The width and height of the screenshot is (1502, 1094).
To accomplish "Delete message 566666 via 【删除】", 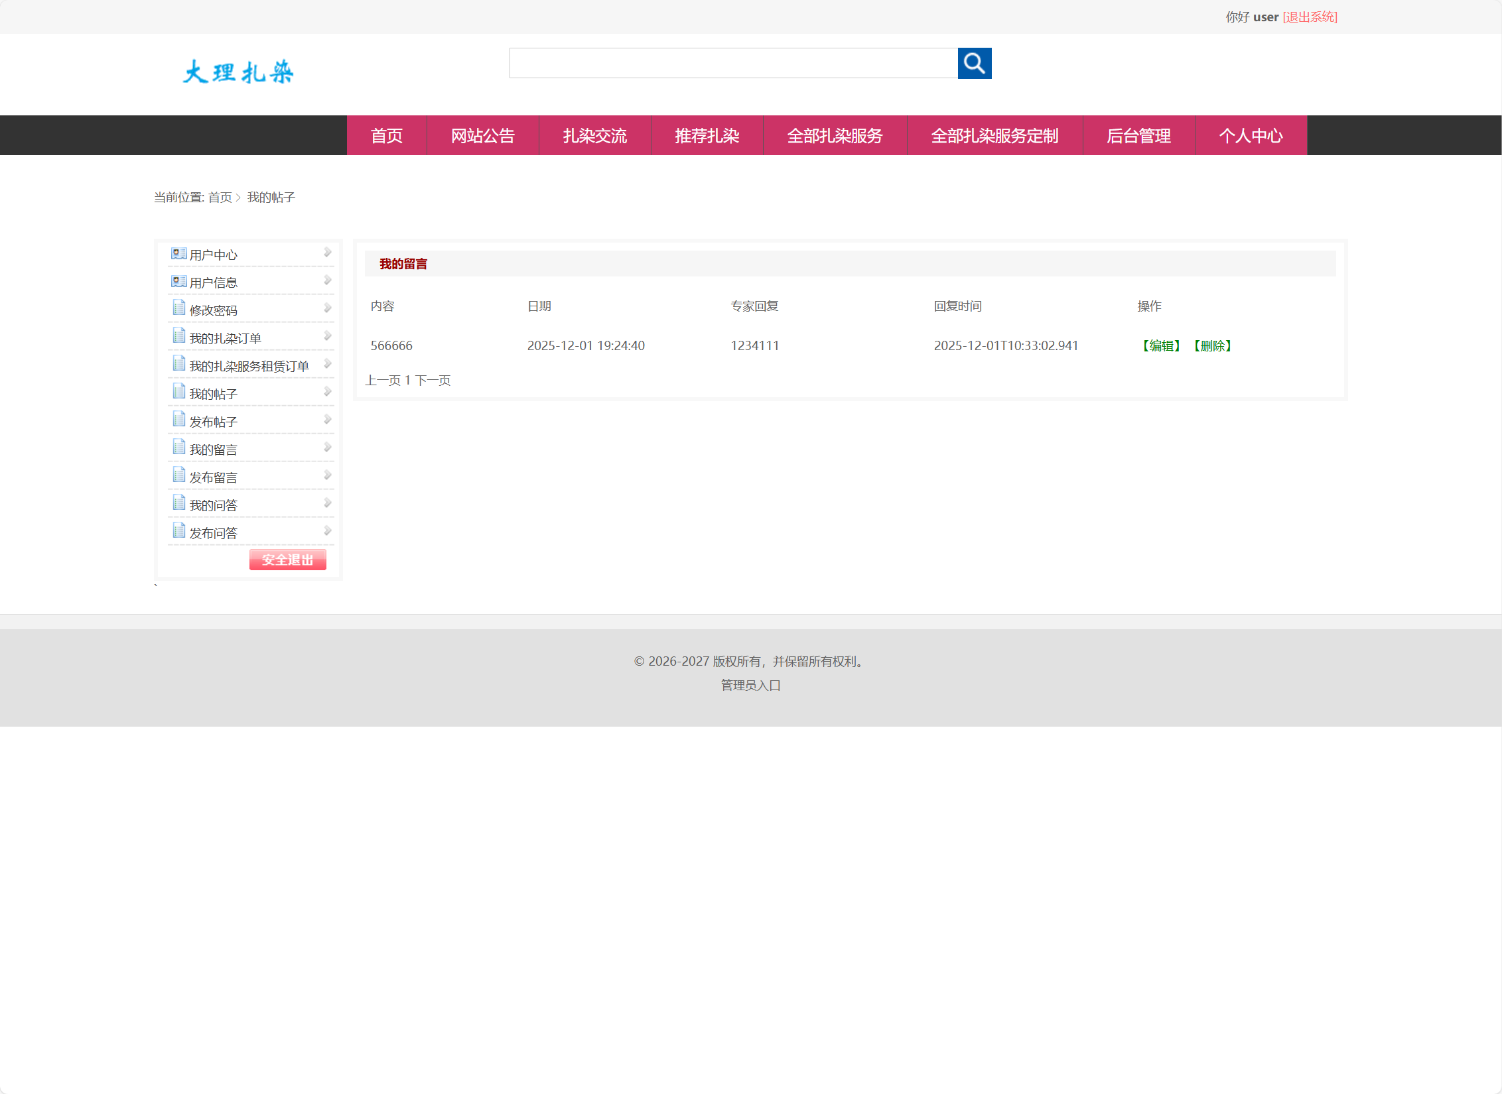I will (x=1212, y=345).
